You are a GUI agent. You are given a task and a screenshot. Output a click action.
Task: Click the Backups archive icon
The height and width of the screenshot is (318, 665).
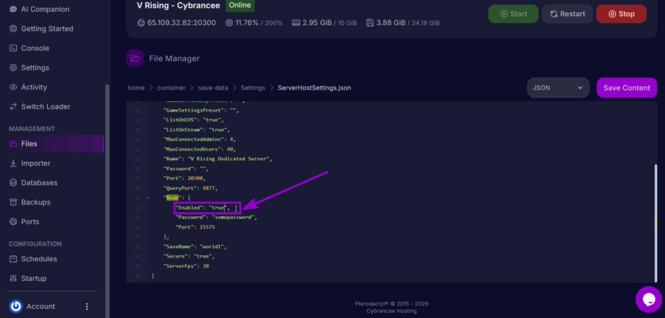13,202
